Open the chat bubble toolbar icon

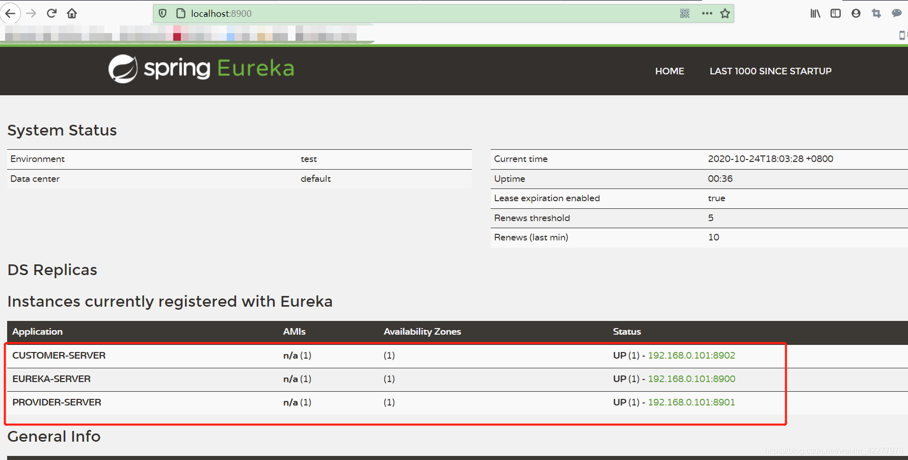coord(897,13)
